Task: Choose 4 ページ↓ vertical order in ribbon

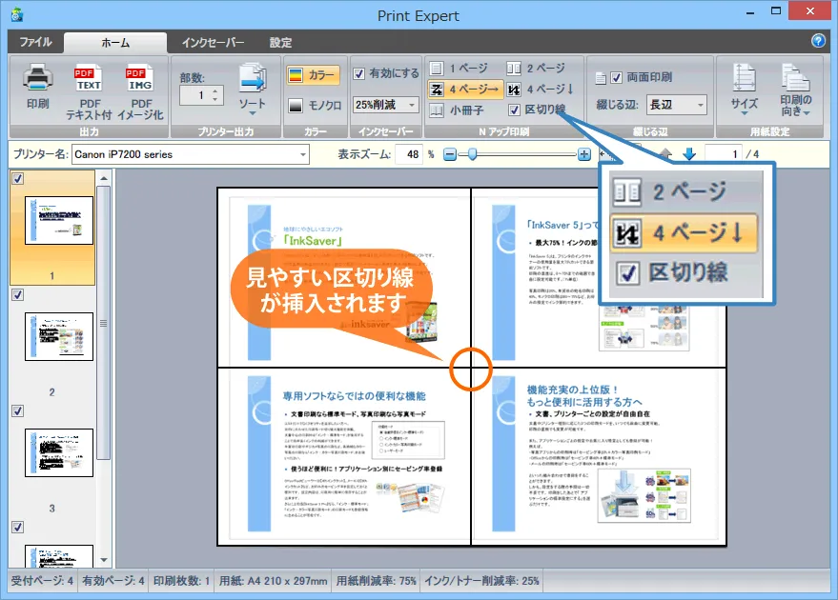Action: click(541, 90)
